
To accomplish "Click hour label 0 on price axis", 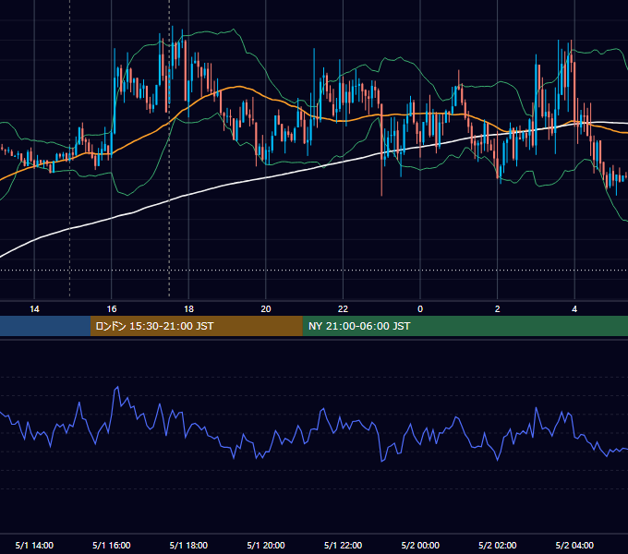I will point(420,309).
